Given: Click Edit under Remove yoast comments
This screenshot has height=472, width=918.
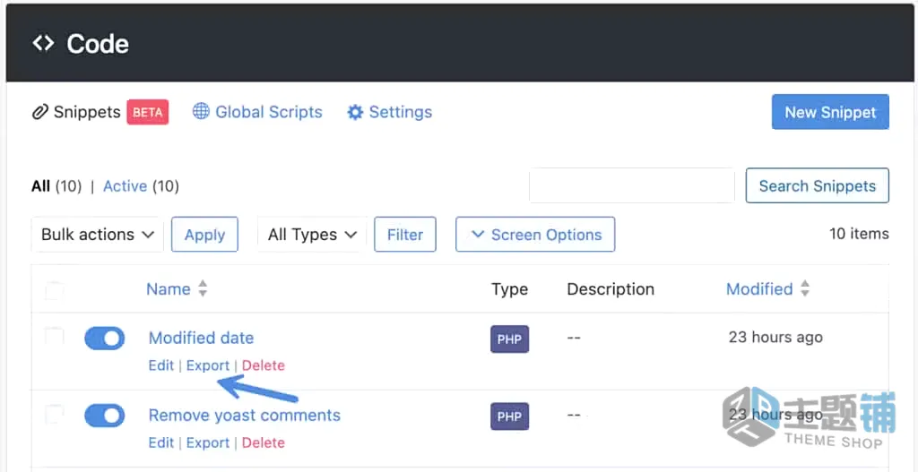Looking at the screenshot, I should pos(161,442).
